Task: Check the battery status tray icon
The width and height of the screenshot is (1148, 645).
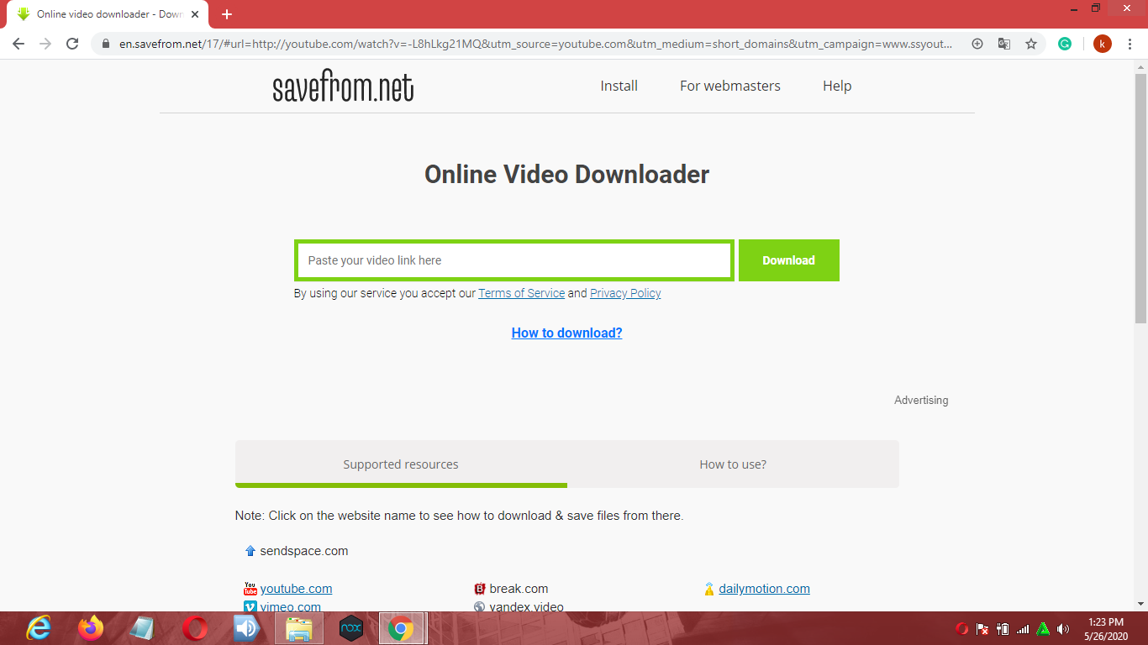Action: tap(1003, 629)
